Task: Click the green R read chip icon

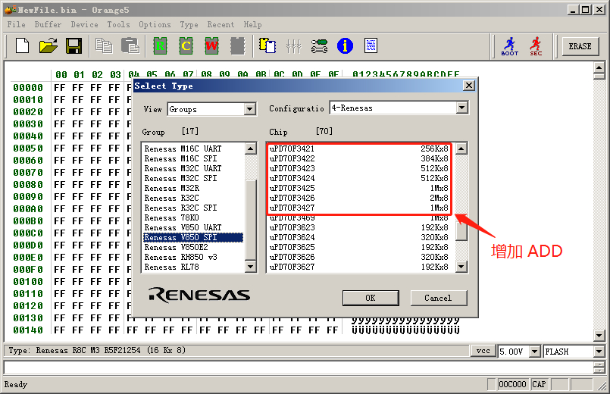Action: (x=161, y=46)
